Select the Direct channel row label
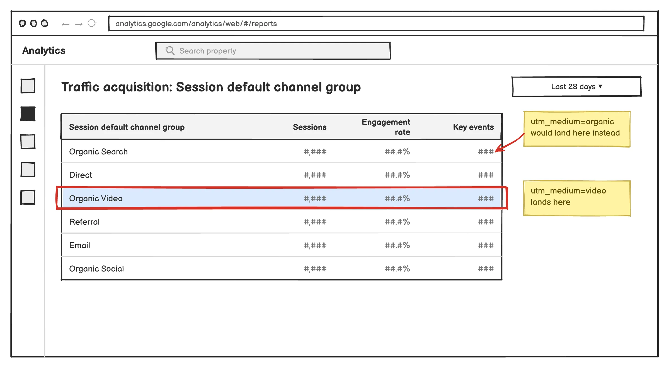The image size is (669, 368). (x=81, y=175)
